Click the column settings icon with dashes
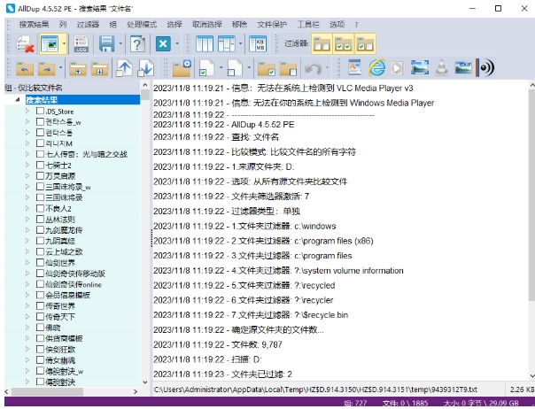535x409 pixels. (x=226, y=44)
